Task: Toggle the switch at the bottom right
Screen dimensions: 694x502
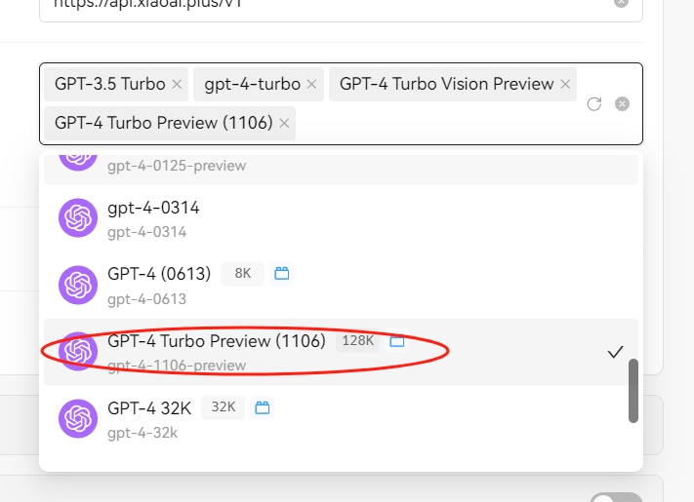Action: [616, 497]
